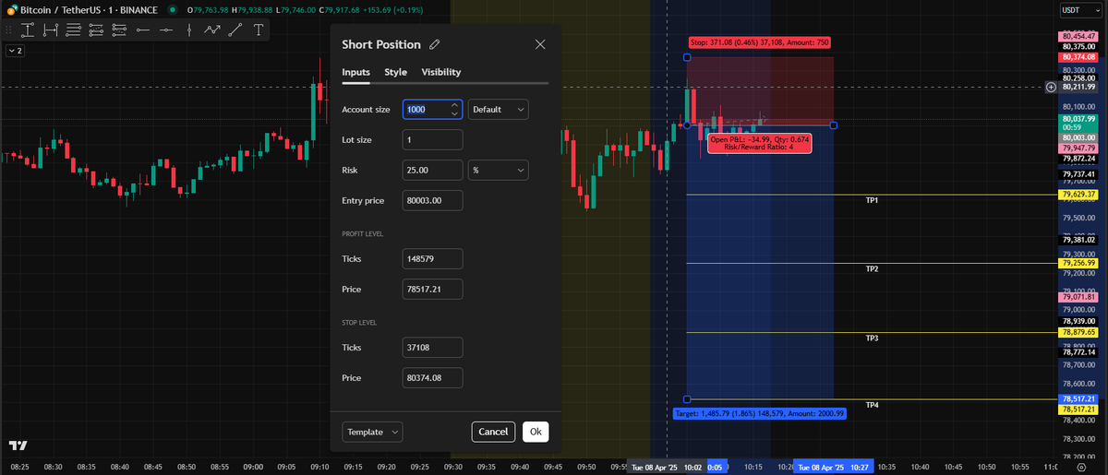Click the Stop Level Ticks field
This screenshot has height=475, width=1108.
click(x=432, y=348)
